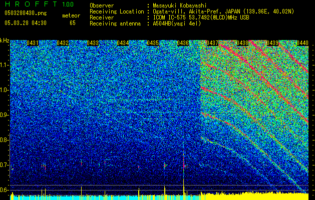Click the 0.8 frequency axis label
The image size is (315, 200).
coord(4,140)
